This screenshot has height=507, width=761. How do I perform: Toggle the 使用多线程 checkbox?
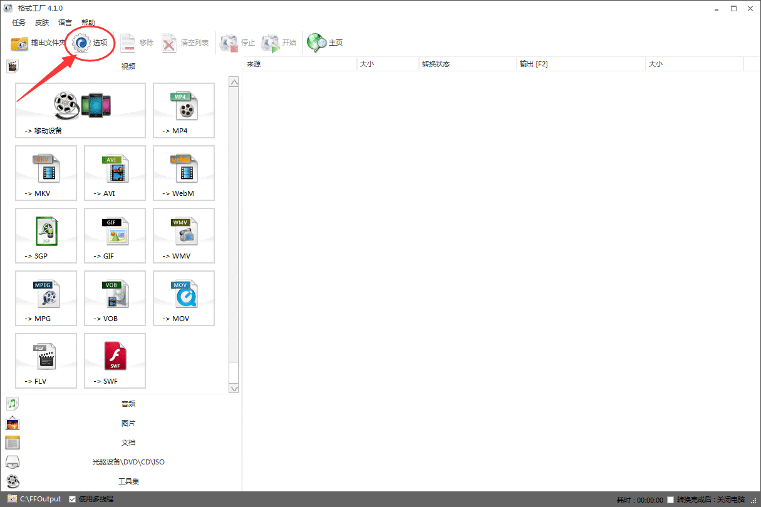coord(73,499)
